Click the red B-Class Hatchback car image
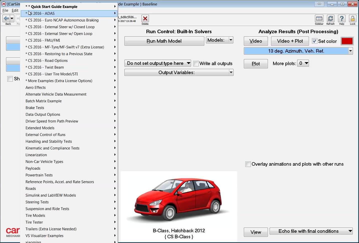Image resolution: width=359 pixels, height=243 pixels. (178, 200)
